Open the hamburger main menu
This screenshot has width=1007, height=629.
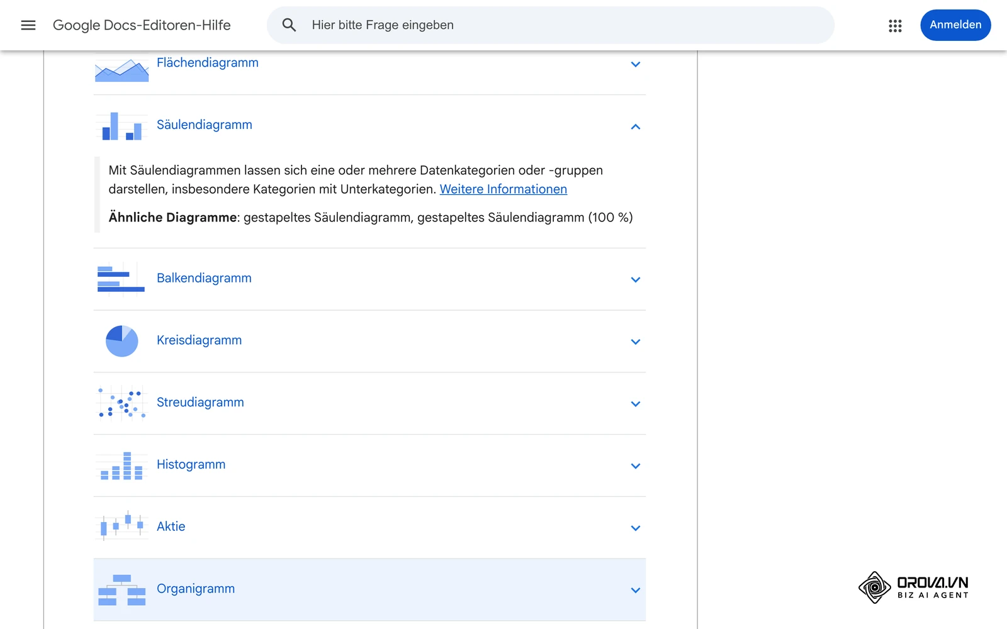click(28, 25)
